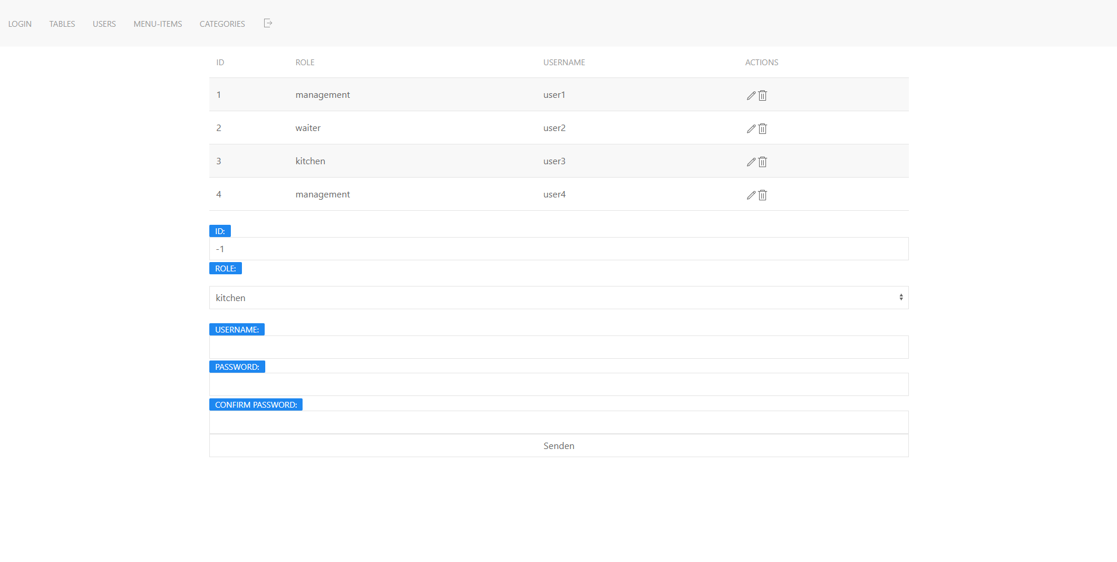The width and height of the screenshot is (1117, 562).
Task: Navigate to the LOGIN page
Action: coord(20,24)
